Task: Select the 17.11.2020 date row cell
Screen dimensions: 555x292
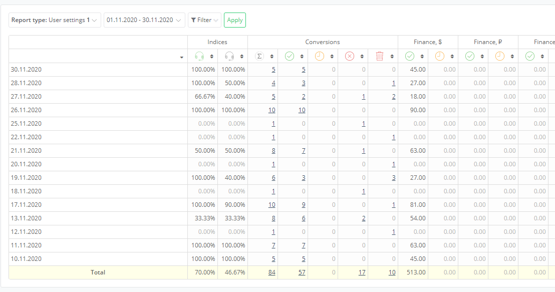Action: pyautogui.click(x=26, y=205)
